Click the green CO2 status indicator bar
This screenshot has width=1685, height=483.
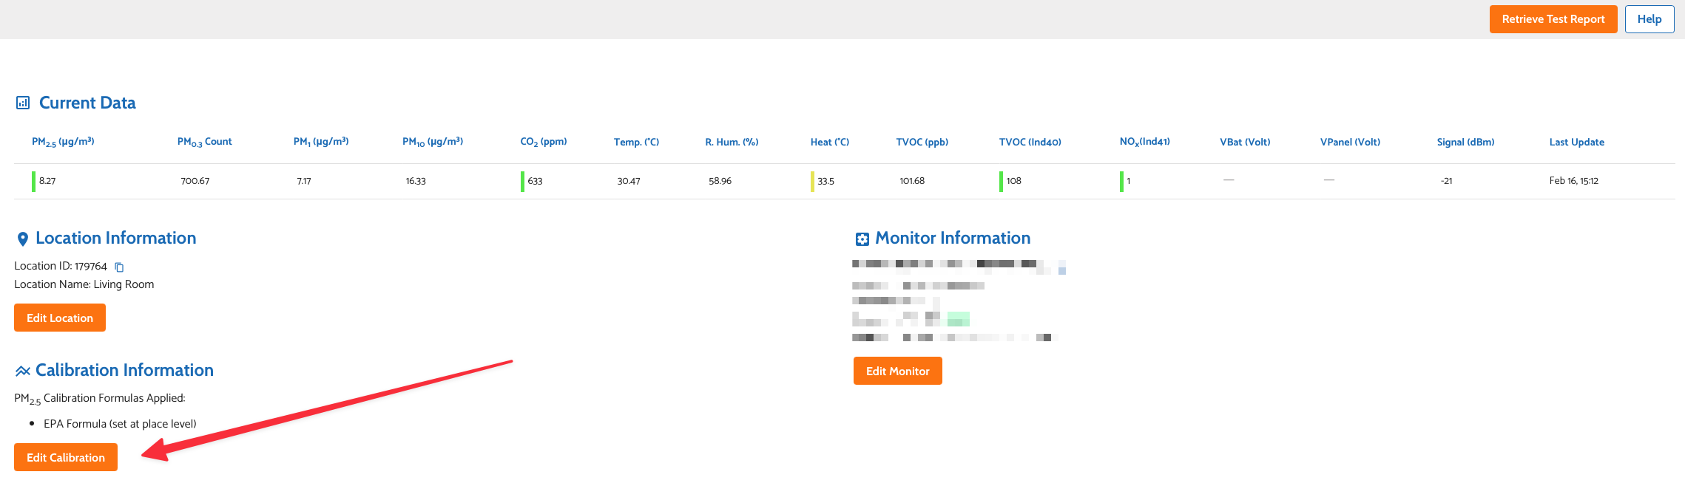pos(522,181)
